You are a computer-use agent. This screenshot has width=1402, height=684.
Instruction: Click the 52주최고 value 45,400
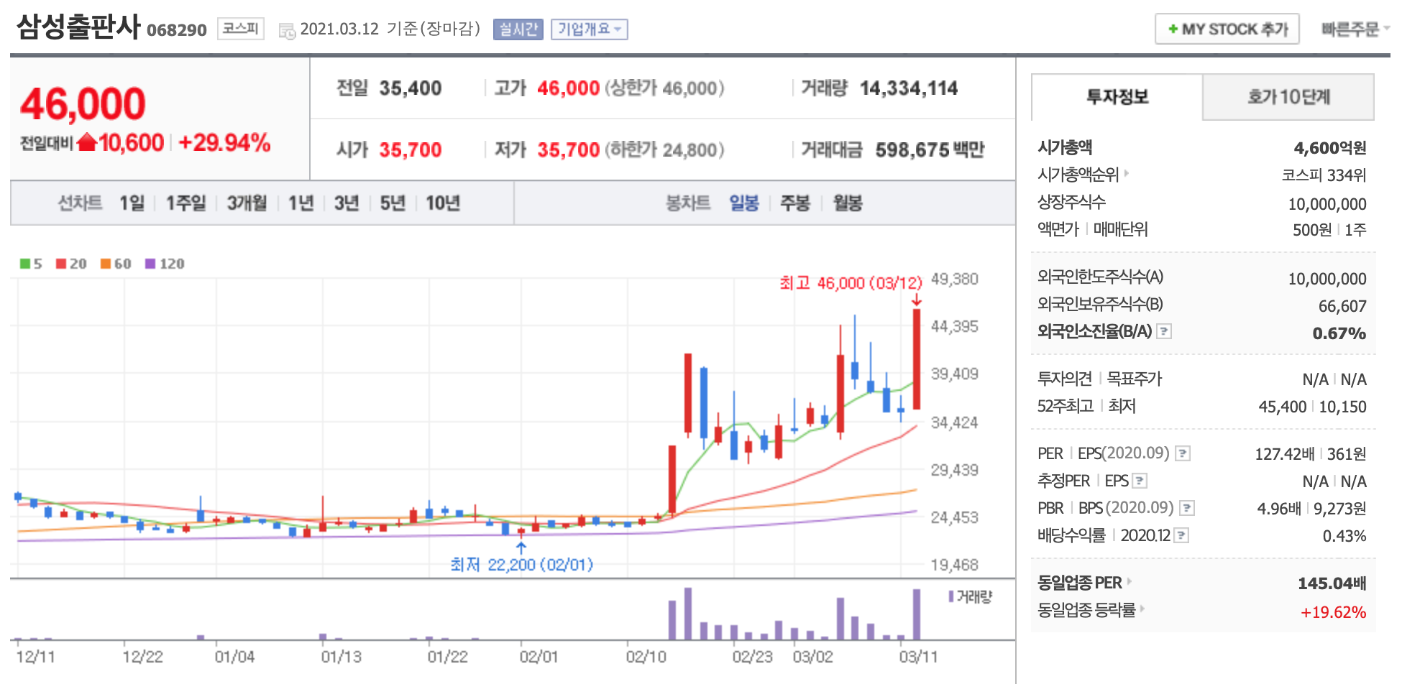(1283, 407)
